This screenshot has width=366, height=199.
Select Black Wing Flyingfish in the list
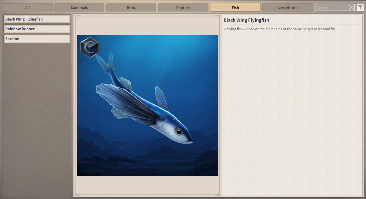tap(37, 19)
